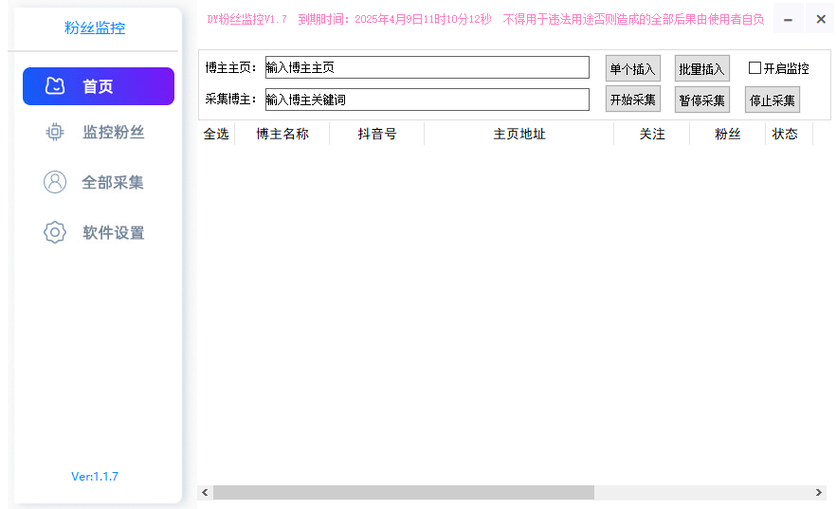This screenshot has width=837, height=509.
Task: Close the 粉丝监控 window
Action: (821, 19)
